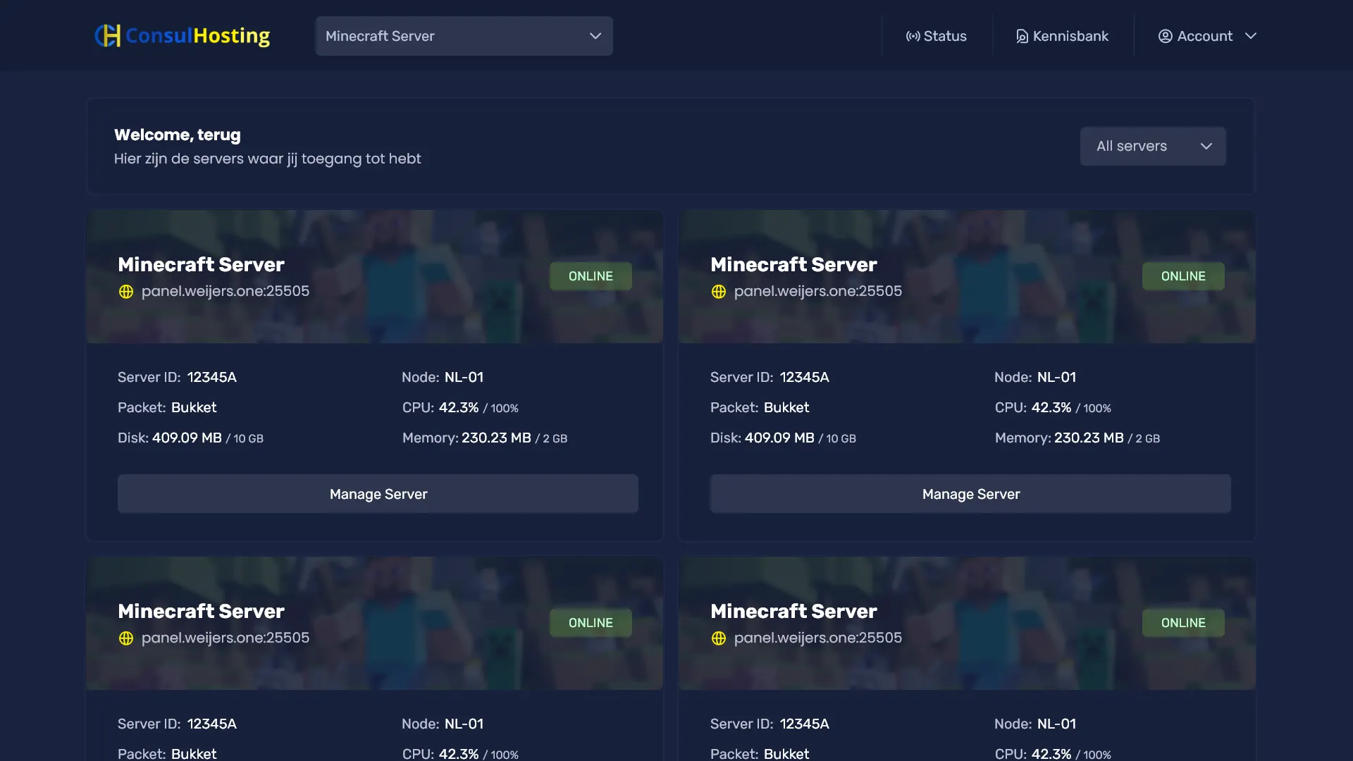Image resolution: width=1353 pixels, height=761 pixels.
Task: Click the Status broadcast signal icon
Action: (x=913, y=36)
